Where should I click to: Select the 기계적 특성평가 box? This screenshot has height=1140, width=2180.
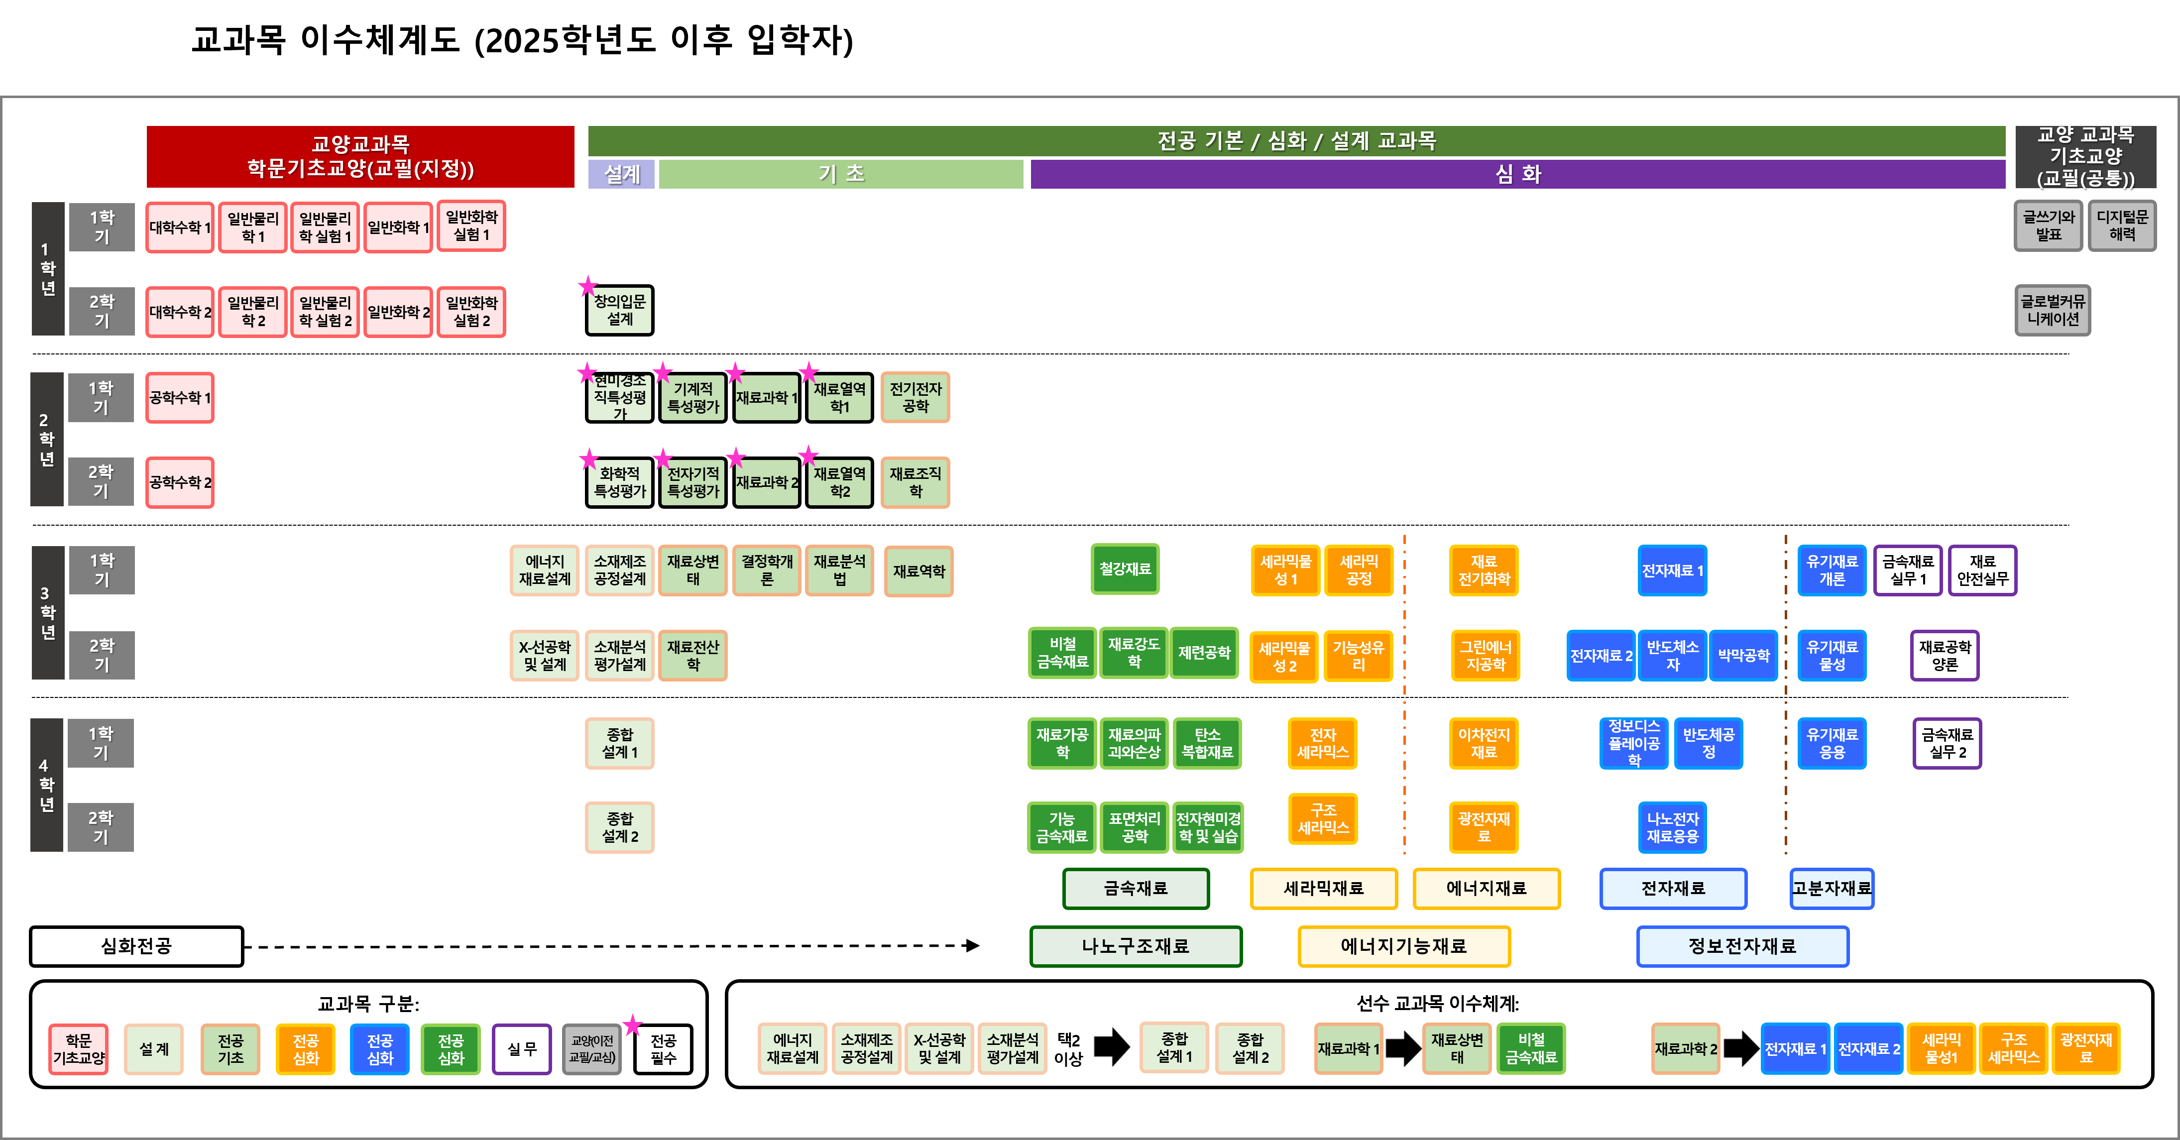(x=692, y=398)
